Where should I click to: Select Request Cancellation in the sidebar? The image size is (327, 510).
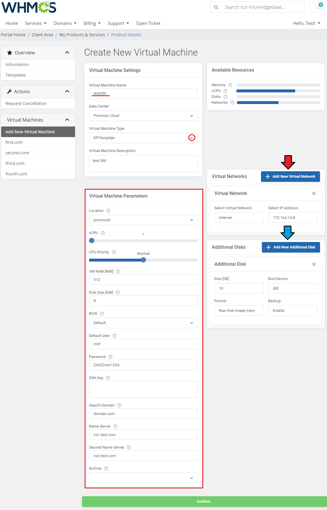point(38,103)
